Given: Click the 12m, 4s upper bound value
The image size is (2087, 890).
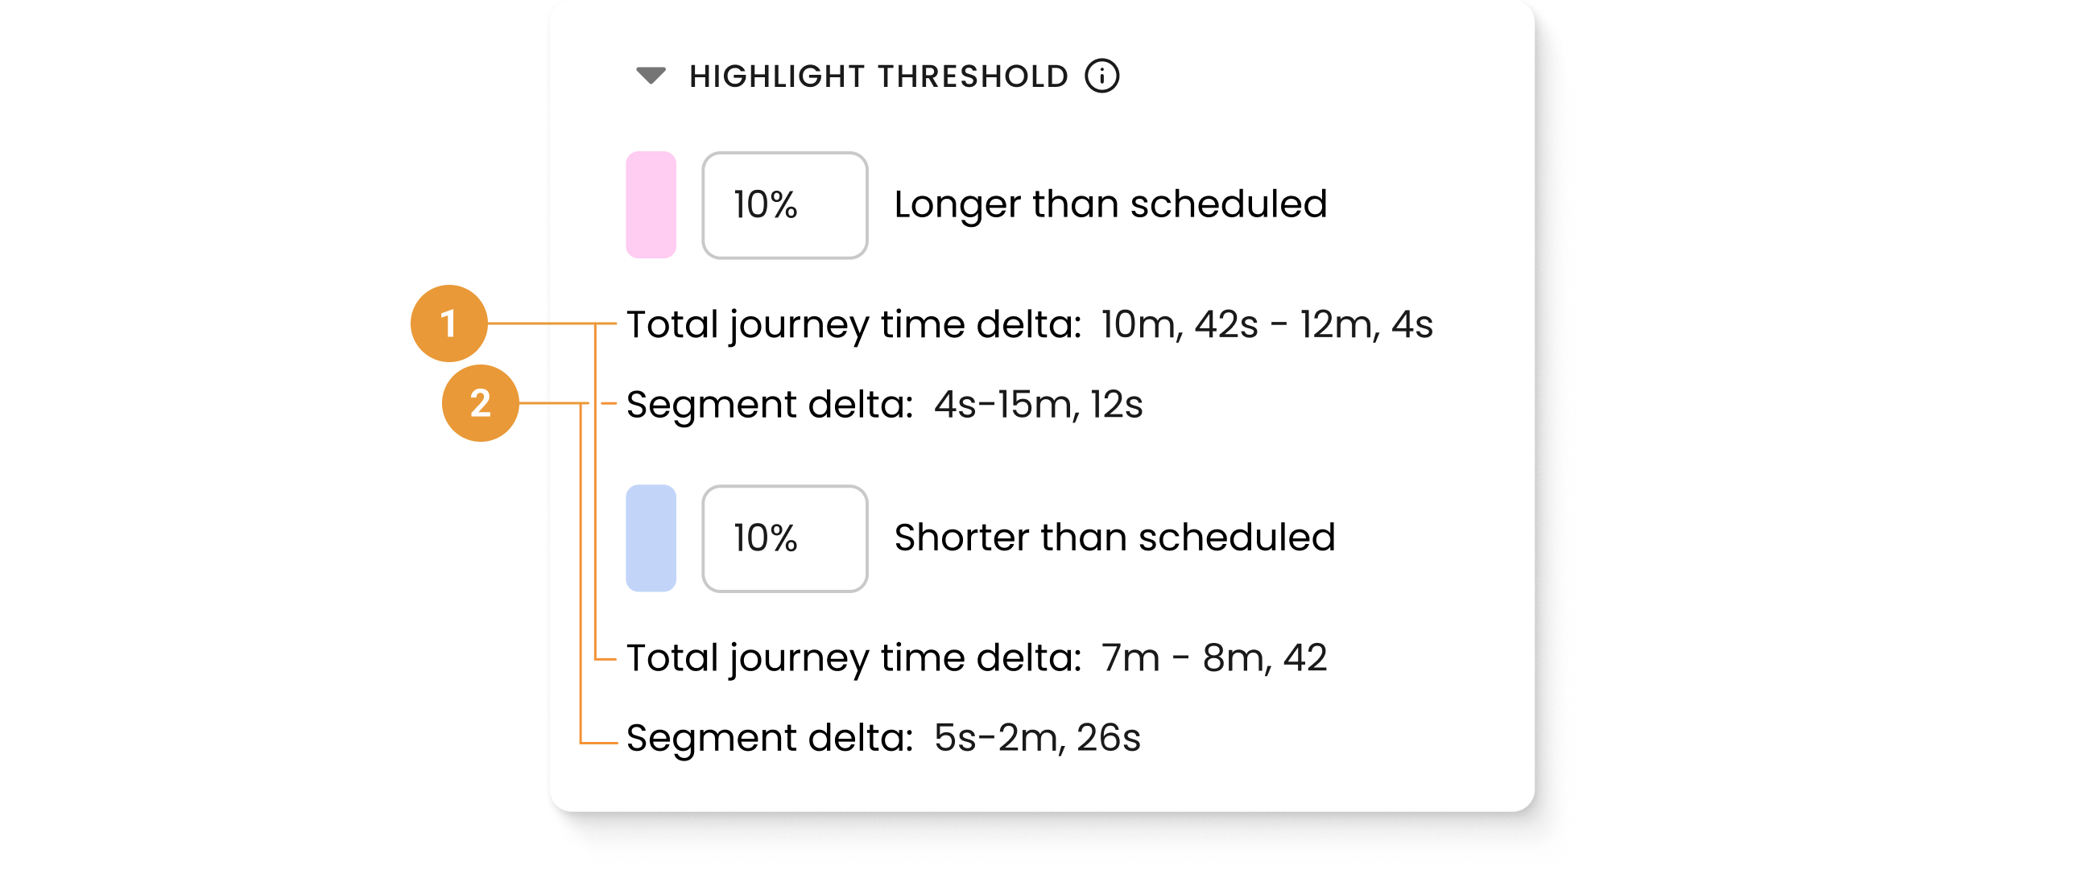Looking at the screenshot, I should point(1366,325).
